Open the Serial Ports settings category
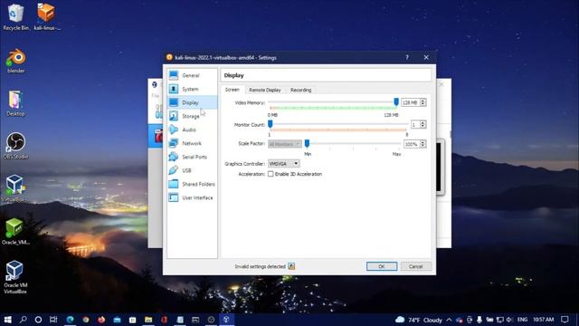 [x=192, y=157]
